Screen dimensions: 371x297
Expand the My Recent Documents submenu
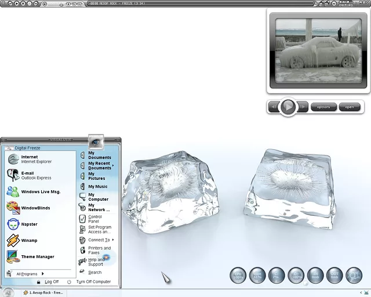pos(99,166)
